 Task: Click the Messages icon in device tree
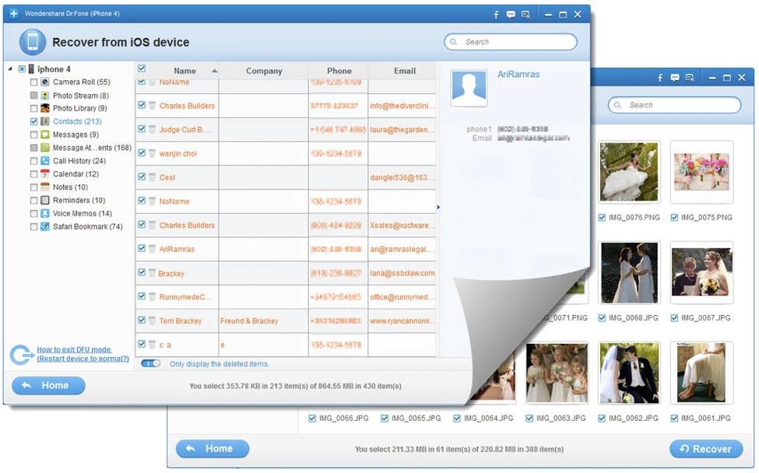pyautogui.click(x=45, y=135)
